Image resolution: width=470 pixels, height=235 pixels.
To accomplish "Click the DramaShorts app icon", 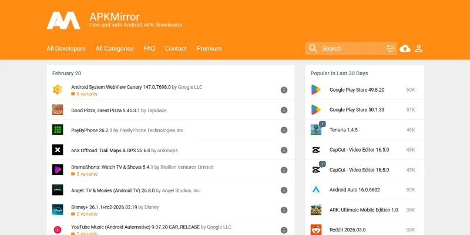I will 58,170.
